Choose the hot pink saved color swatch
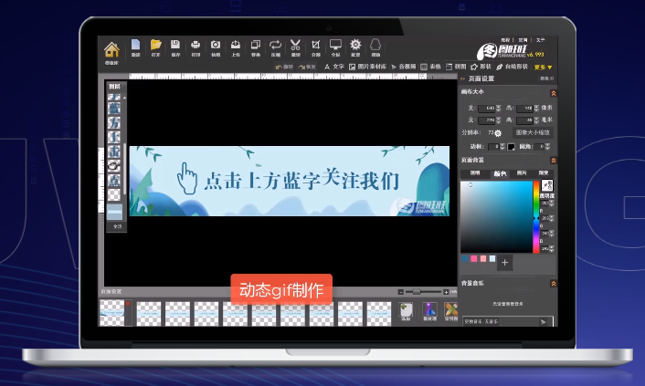Viewport: 645px width, 386px height. pos(474,259)
